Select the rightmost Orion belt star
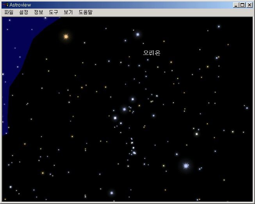This screenshot has height=204, width=255. [x=133, y=99]
